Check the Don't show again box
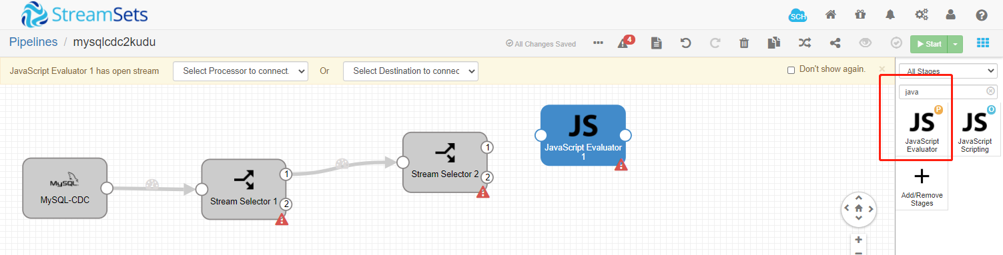 coord(791,70)
